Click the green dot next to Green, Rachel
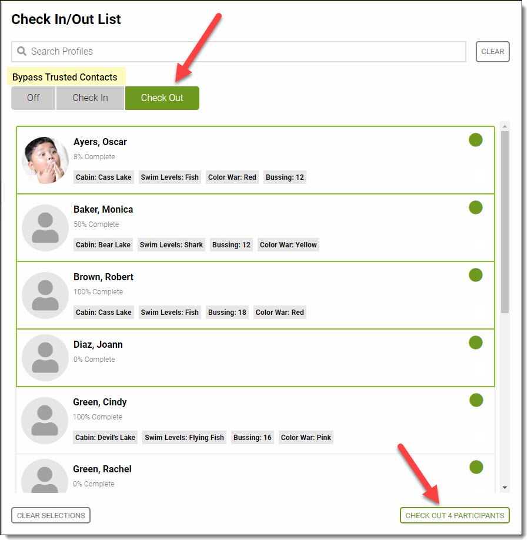Image resolution: width=531 pixels, height=544 pixels. [x=476, y=467]
